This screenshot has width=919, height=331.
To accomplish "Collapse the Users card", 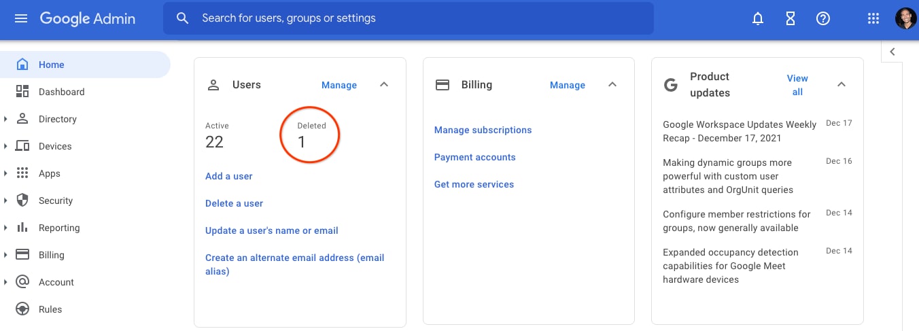I will [x=384, y=85].
